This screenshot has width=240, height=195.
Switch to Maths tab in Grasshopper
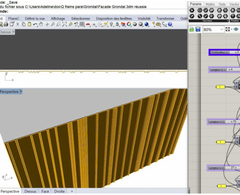point(210,4)
